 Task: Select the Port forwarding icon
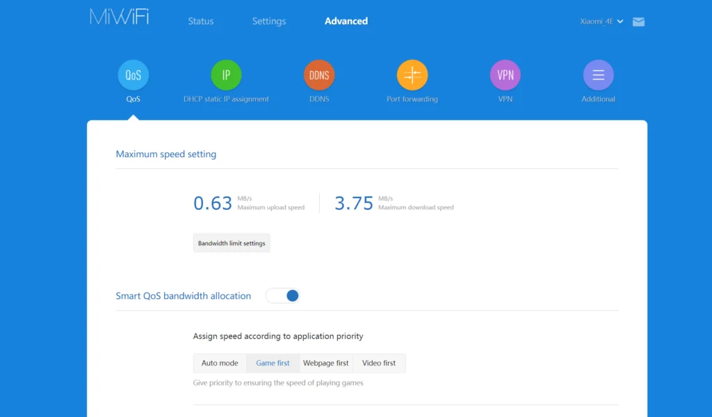(x=412, y=75)
